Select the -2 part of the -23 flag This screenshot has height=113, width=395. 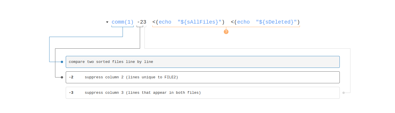(140, 22)
